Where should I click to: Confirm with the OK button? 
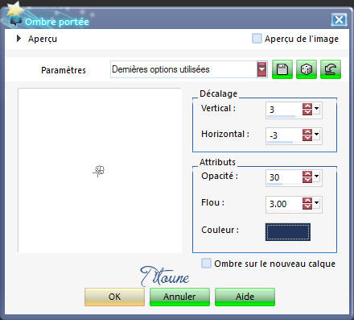click(x=114, y=297)
